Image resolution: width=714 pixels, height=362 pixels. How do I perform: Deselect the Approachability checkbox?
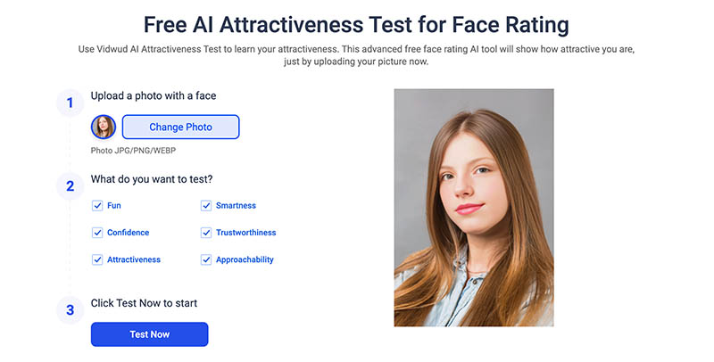[206, 259]
